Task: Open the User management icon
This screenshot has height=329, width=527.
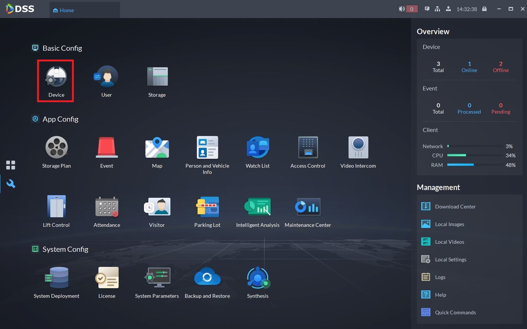Action: 107,81
